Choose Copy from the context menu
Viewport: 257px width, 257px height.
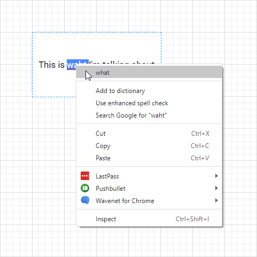[149, 146]
